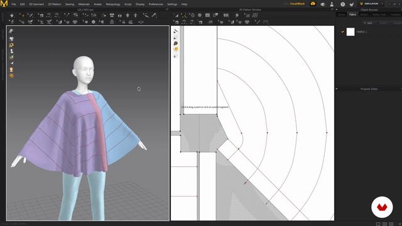Open the Avatar menu

tap(98, 4)
